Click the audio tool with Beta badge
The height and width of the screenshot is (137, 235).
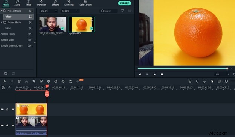coord(78,81)
